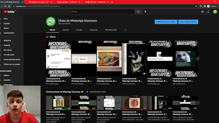
Task: Click Reproducir todo link
Action: pos(98,92)
